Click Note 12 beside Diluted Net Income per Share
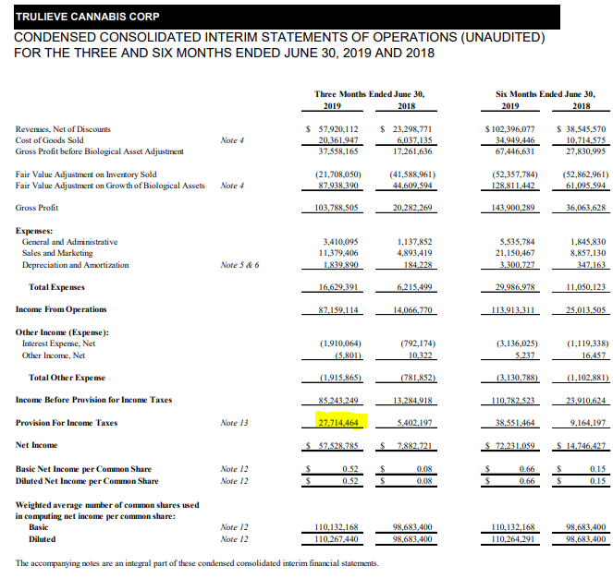The image size is (613, 578). pyautogui.click(x=234, y=481)
